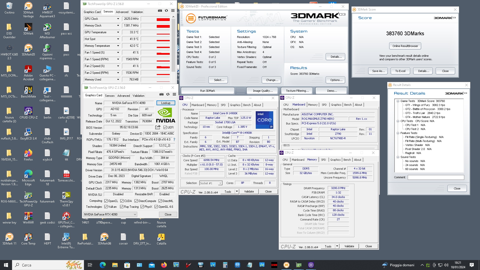The width and height of the screenshot is (480, 270).
Task: Open the NVIDIA GeForce RTX 4090 GPU selector dropdown
Action: coord(110,214)
